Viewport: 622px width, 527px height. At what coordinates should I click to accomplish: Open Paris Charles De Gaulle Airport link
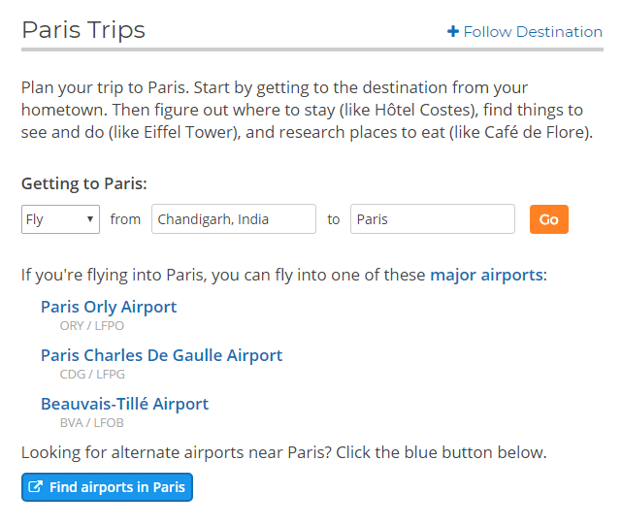coord(161,355)
